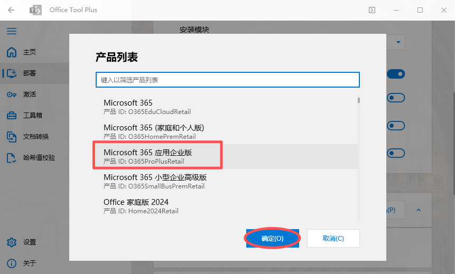The height and width of the screenshot is (274, 455).
Task: Click the 主页 home icon
Action: coord(12,52)
